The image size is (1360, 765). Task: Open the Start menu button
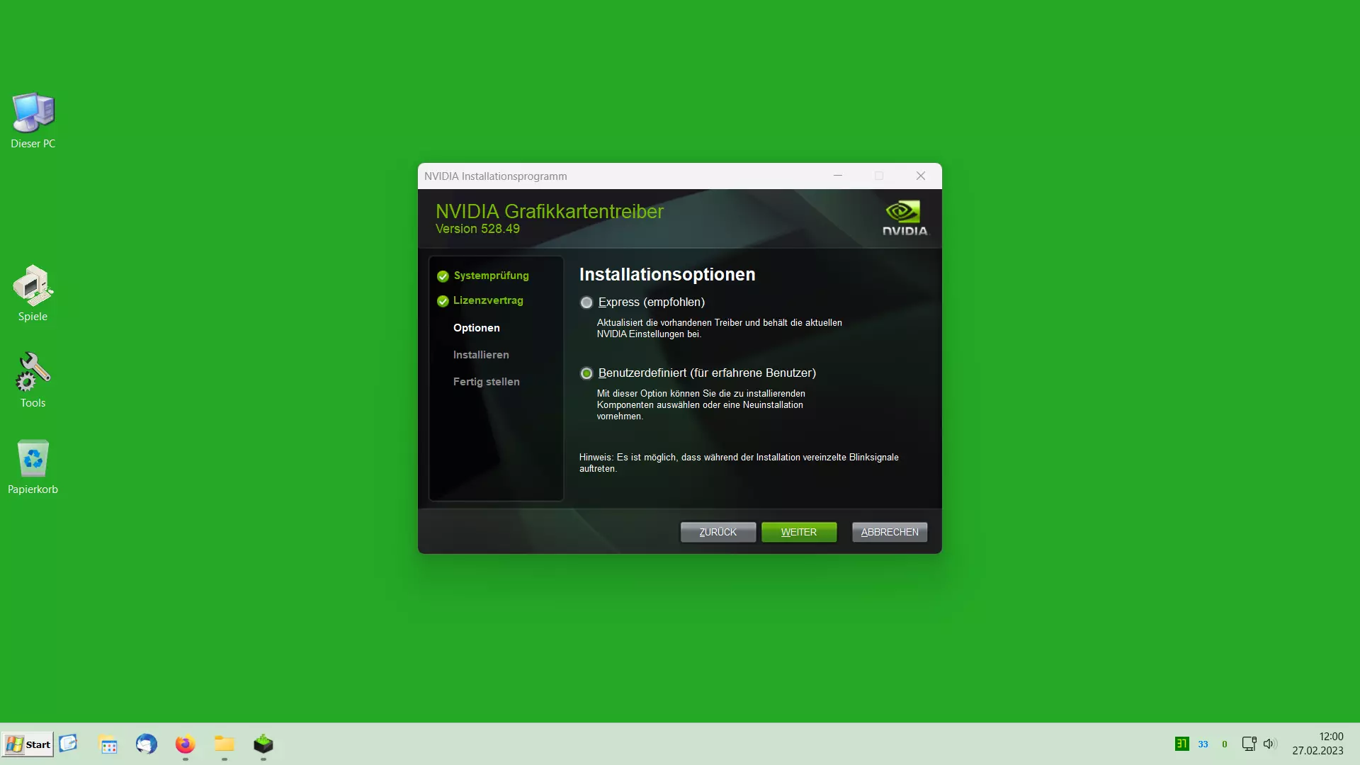coord(28,744)
